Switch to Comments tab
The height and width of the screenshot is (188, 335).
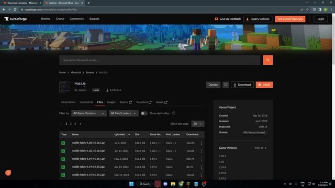tap(86, 102)
